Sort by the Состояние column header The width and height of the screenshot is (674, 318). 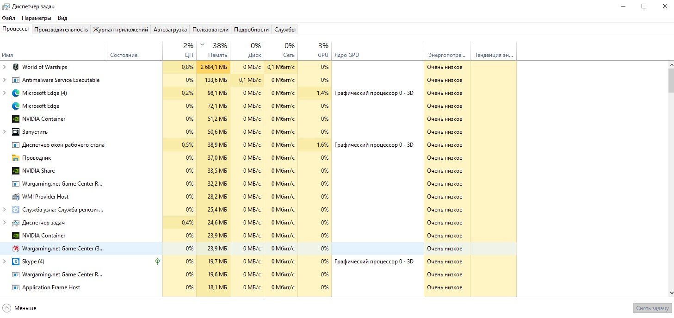(135, 51)
